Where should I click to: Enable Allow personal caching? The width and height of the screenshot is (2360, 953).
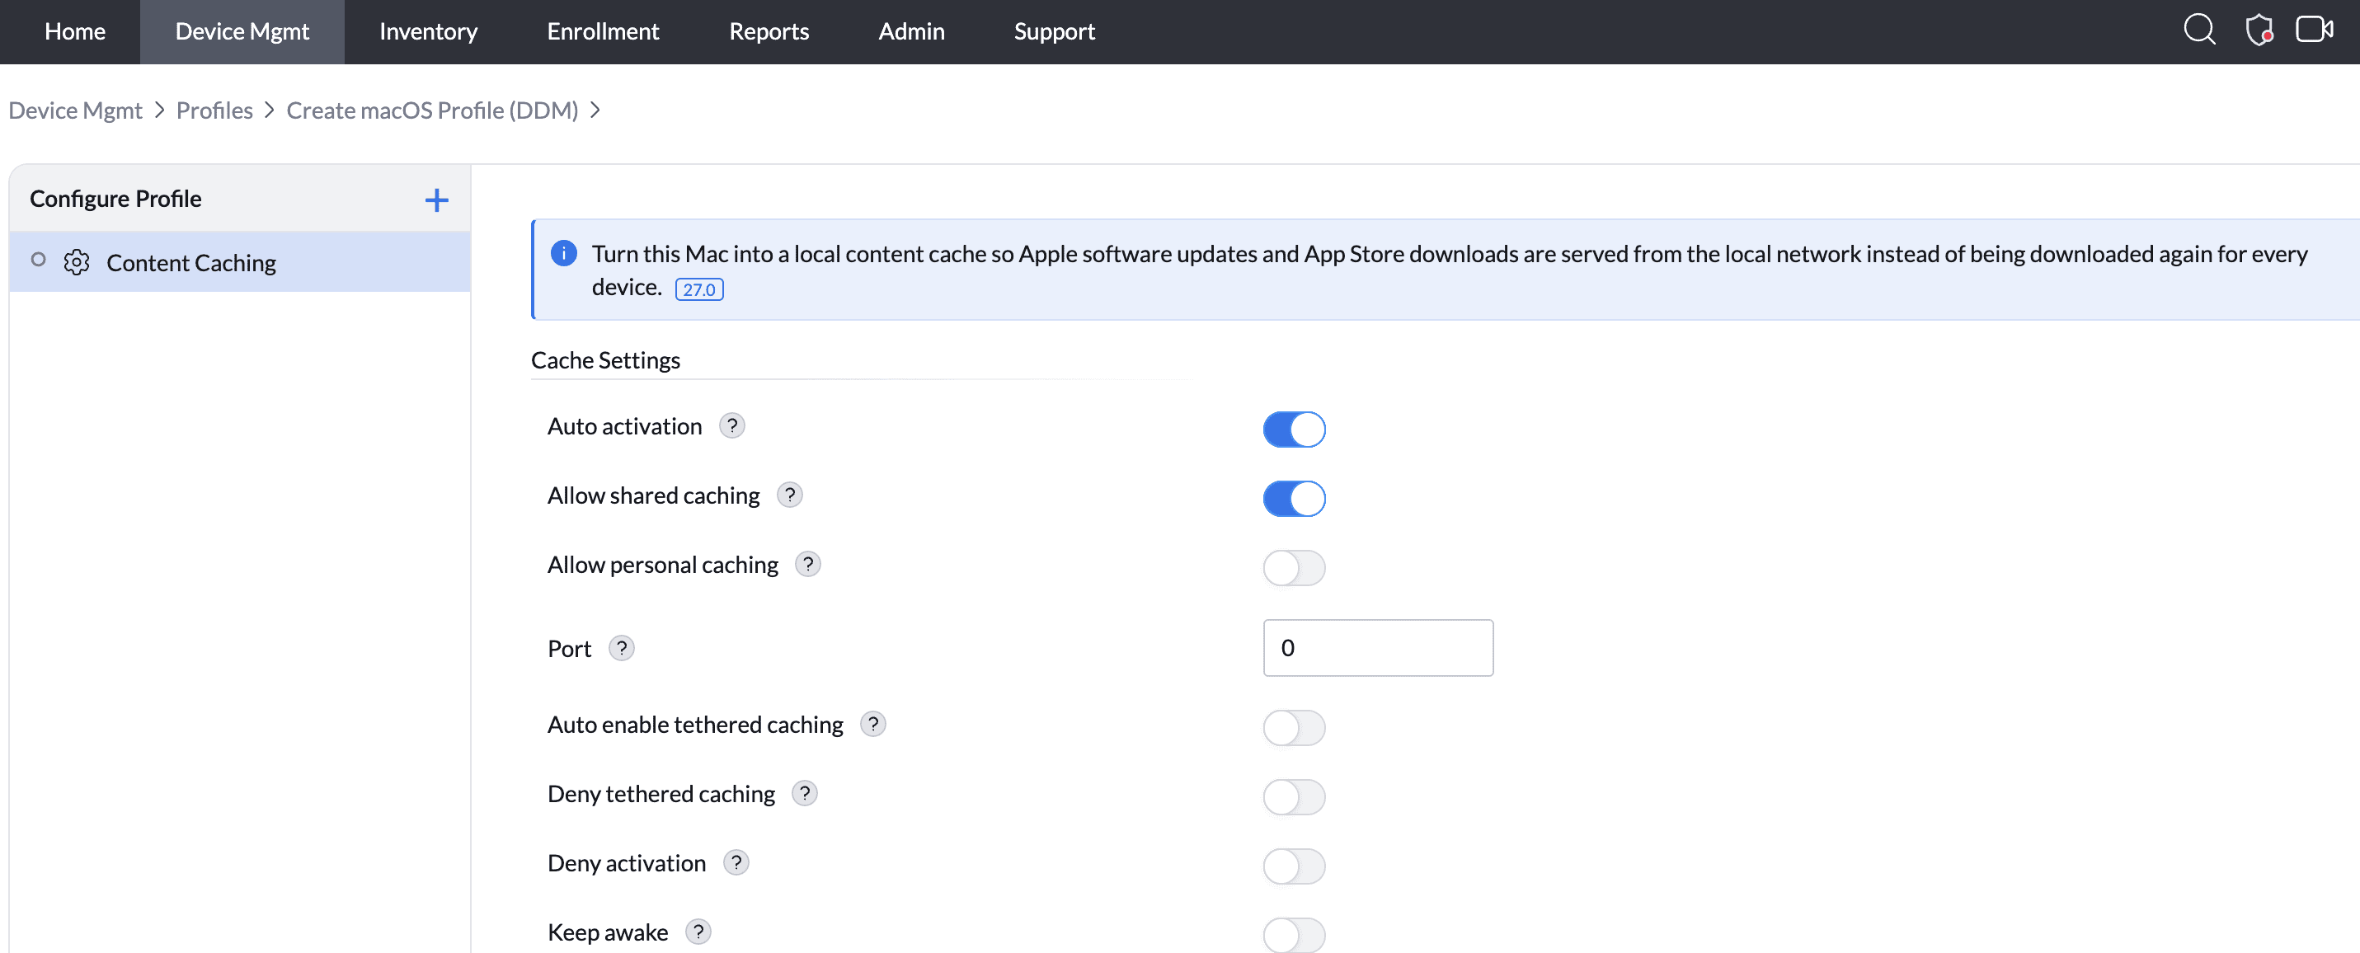1294,567
